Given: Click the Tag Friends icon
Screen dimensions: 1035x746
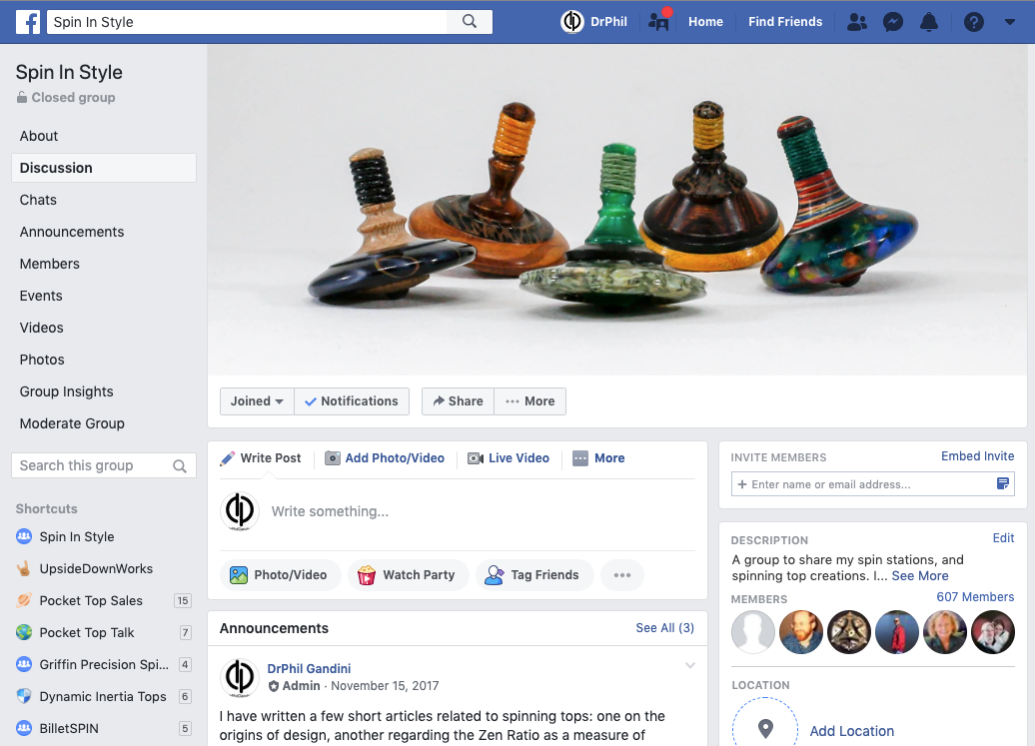Looking at the screenshot, I should click(497, 575).
